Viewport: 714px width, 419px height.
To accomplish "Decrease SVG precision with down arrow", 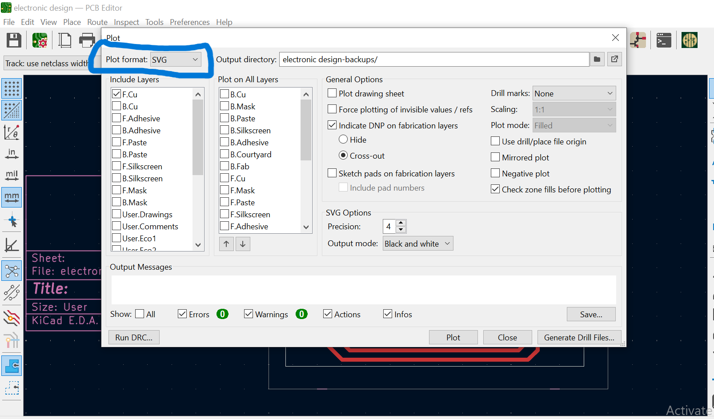I will [401, 230].
